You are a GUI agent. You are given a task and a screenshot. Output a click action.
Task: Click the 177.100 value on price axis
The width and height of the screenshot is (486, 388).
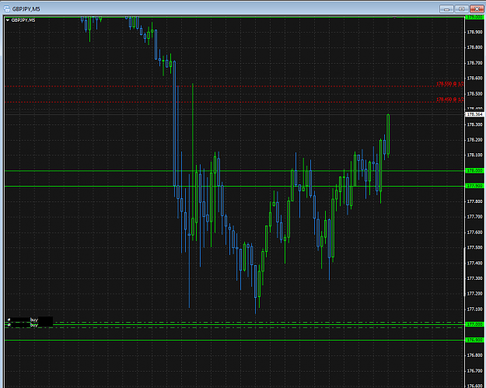coord(474,309)
